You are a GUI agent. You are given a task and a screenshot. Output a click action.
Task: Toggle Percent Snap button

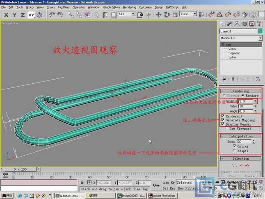tap(228, 15)
